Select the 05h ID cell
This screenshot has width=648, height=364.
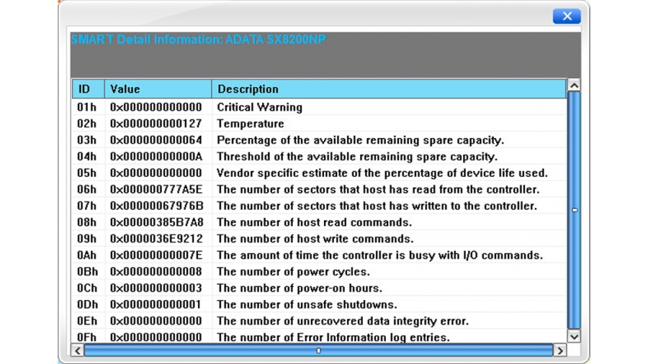pos(87,173)
